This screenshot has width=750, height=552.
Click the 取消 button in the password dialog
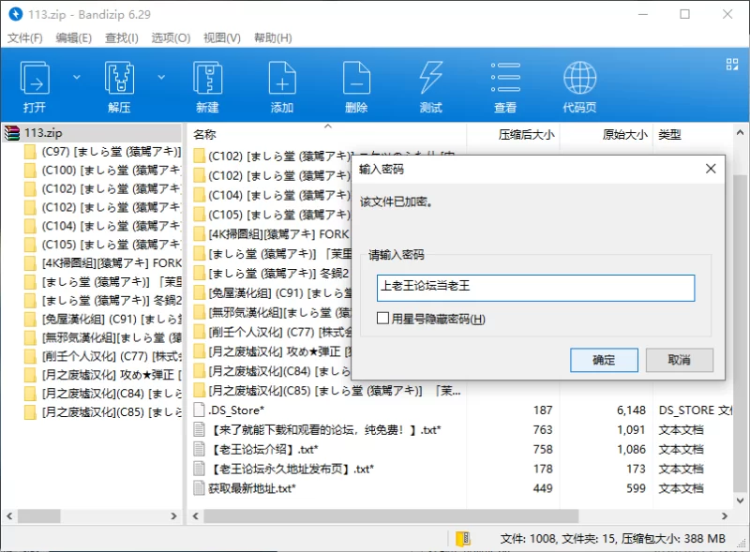(680, 360)
